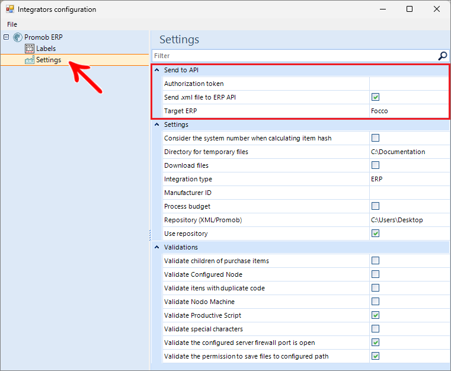Click the Authorization token label

pos(194,84)
